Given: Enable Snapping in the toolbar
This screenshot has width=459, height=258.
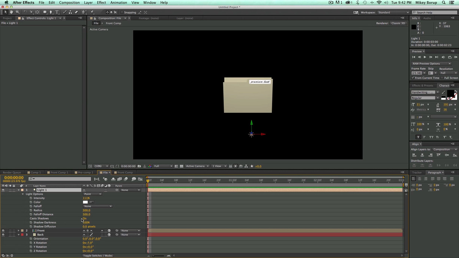Looking at the screenshot, I should (x=122, y=12).
